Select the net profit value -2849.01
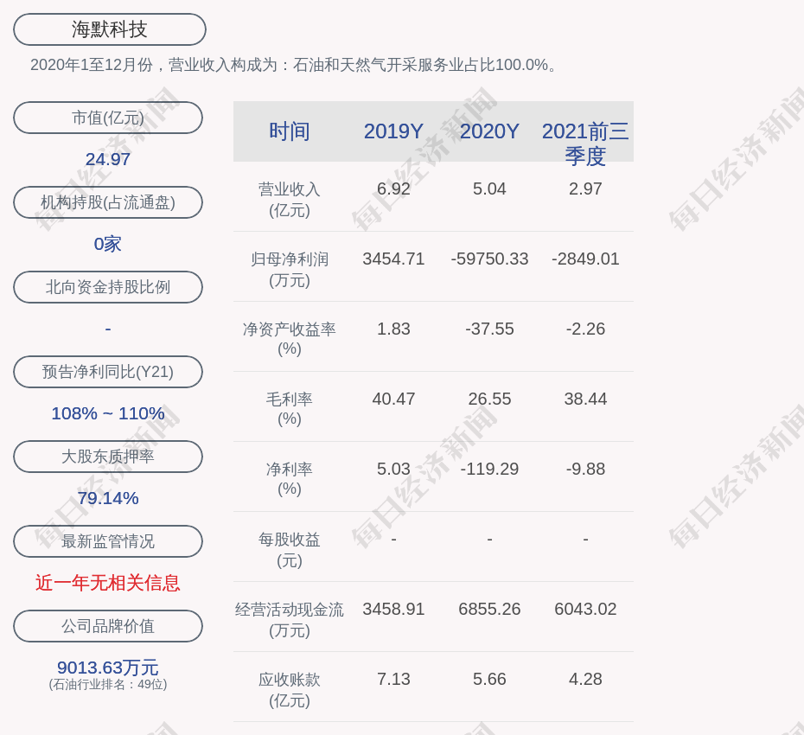Screen dimensions: 804x735 (585, 259)
